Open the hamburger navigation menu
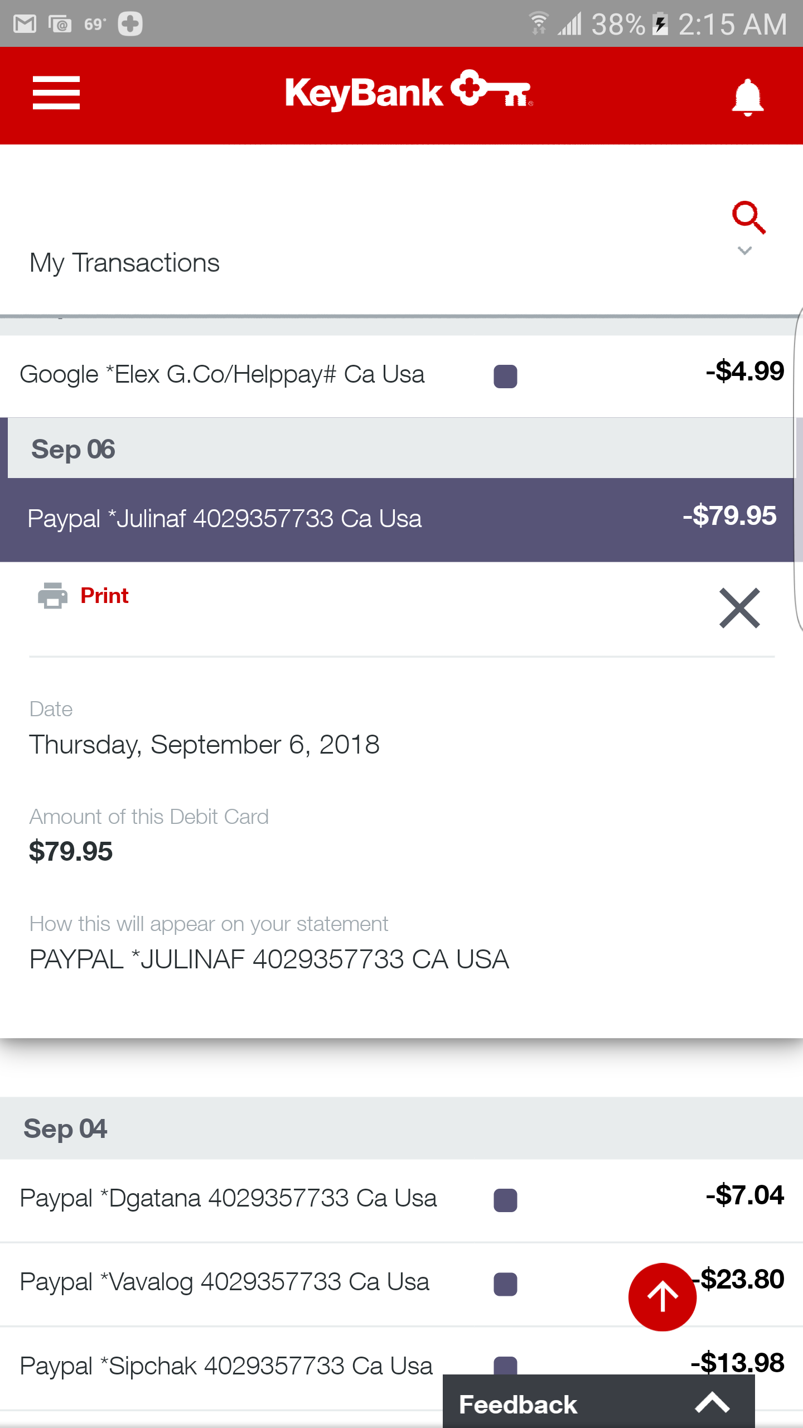Screen dimensions: 803x1428 56,93
